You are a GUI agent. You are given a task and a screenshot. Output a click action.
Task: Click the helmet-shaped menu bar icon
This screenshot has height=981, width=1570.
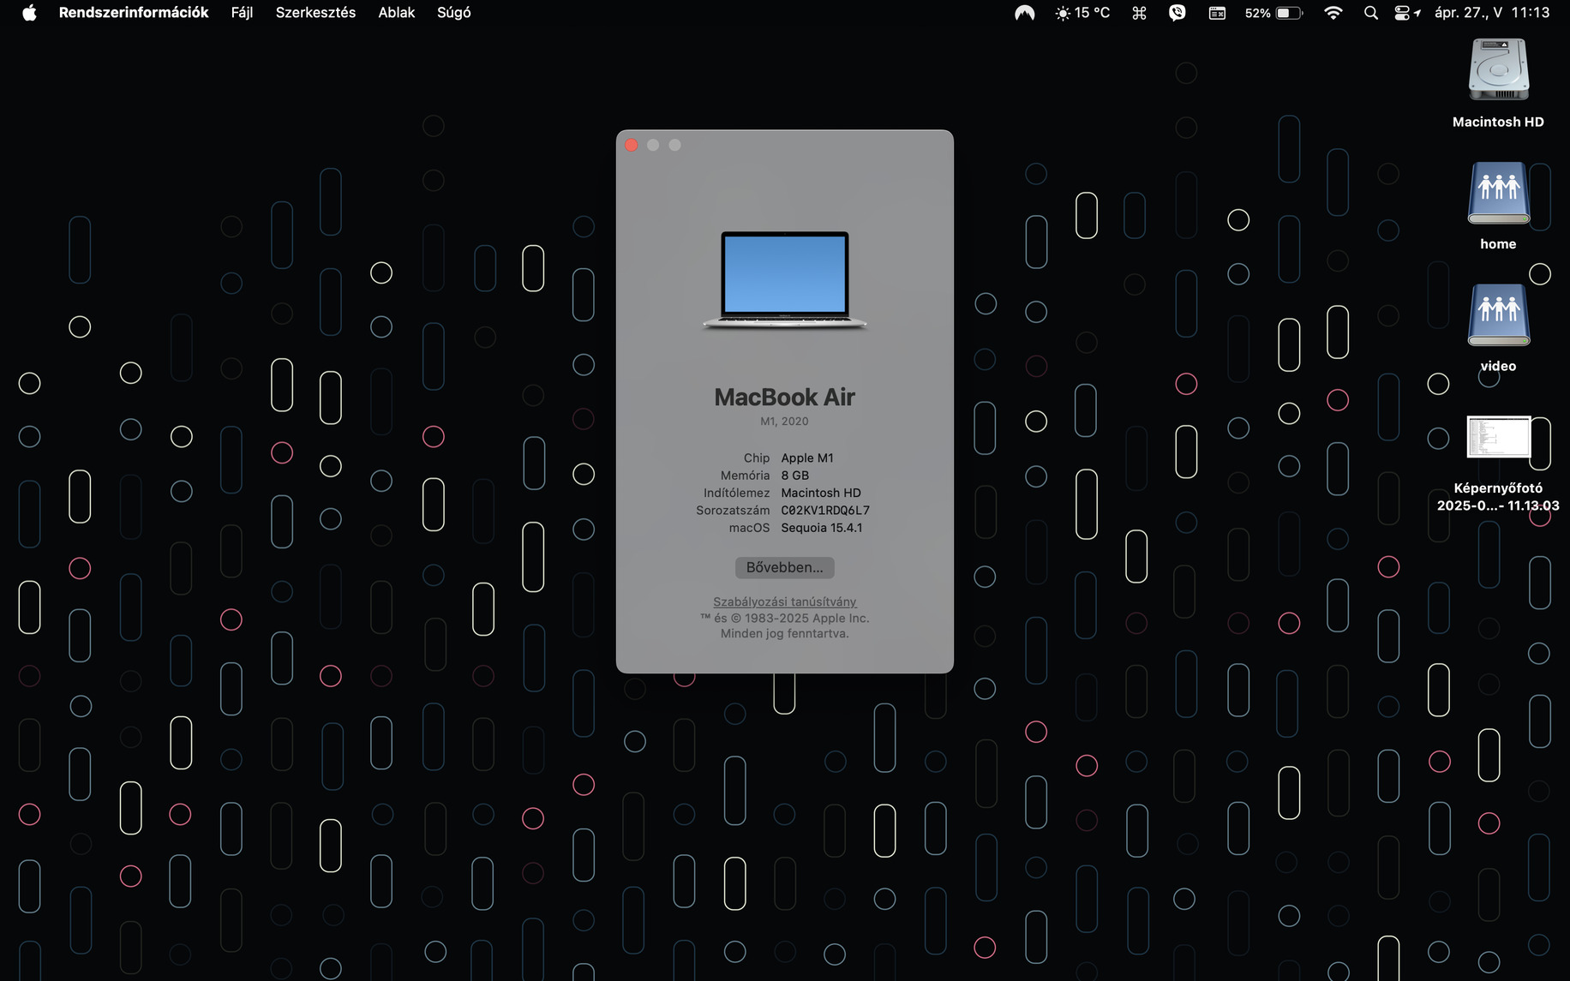tap(1024, 13)
